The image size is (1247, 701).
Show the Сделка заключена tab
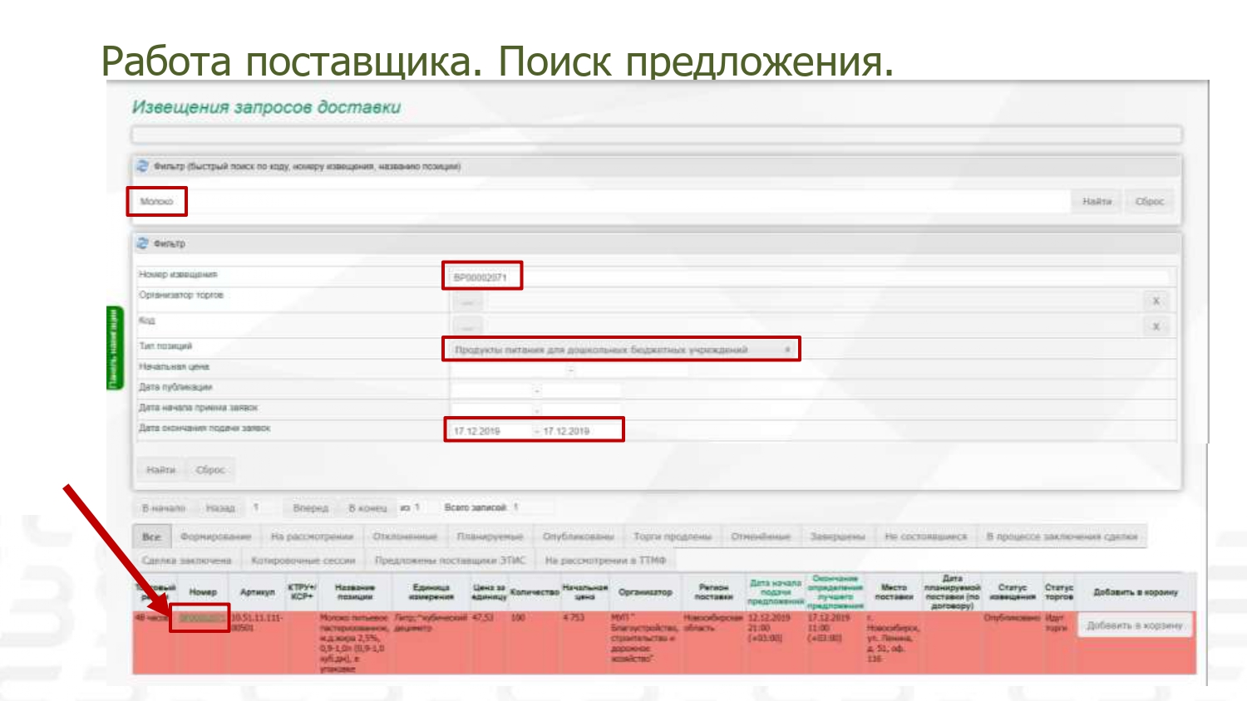pyautogui.click(x=186, y=561)
